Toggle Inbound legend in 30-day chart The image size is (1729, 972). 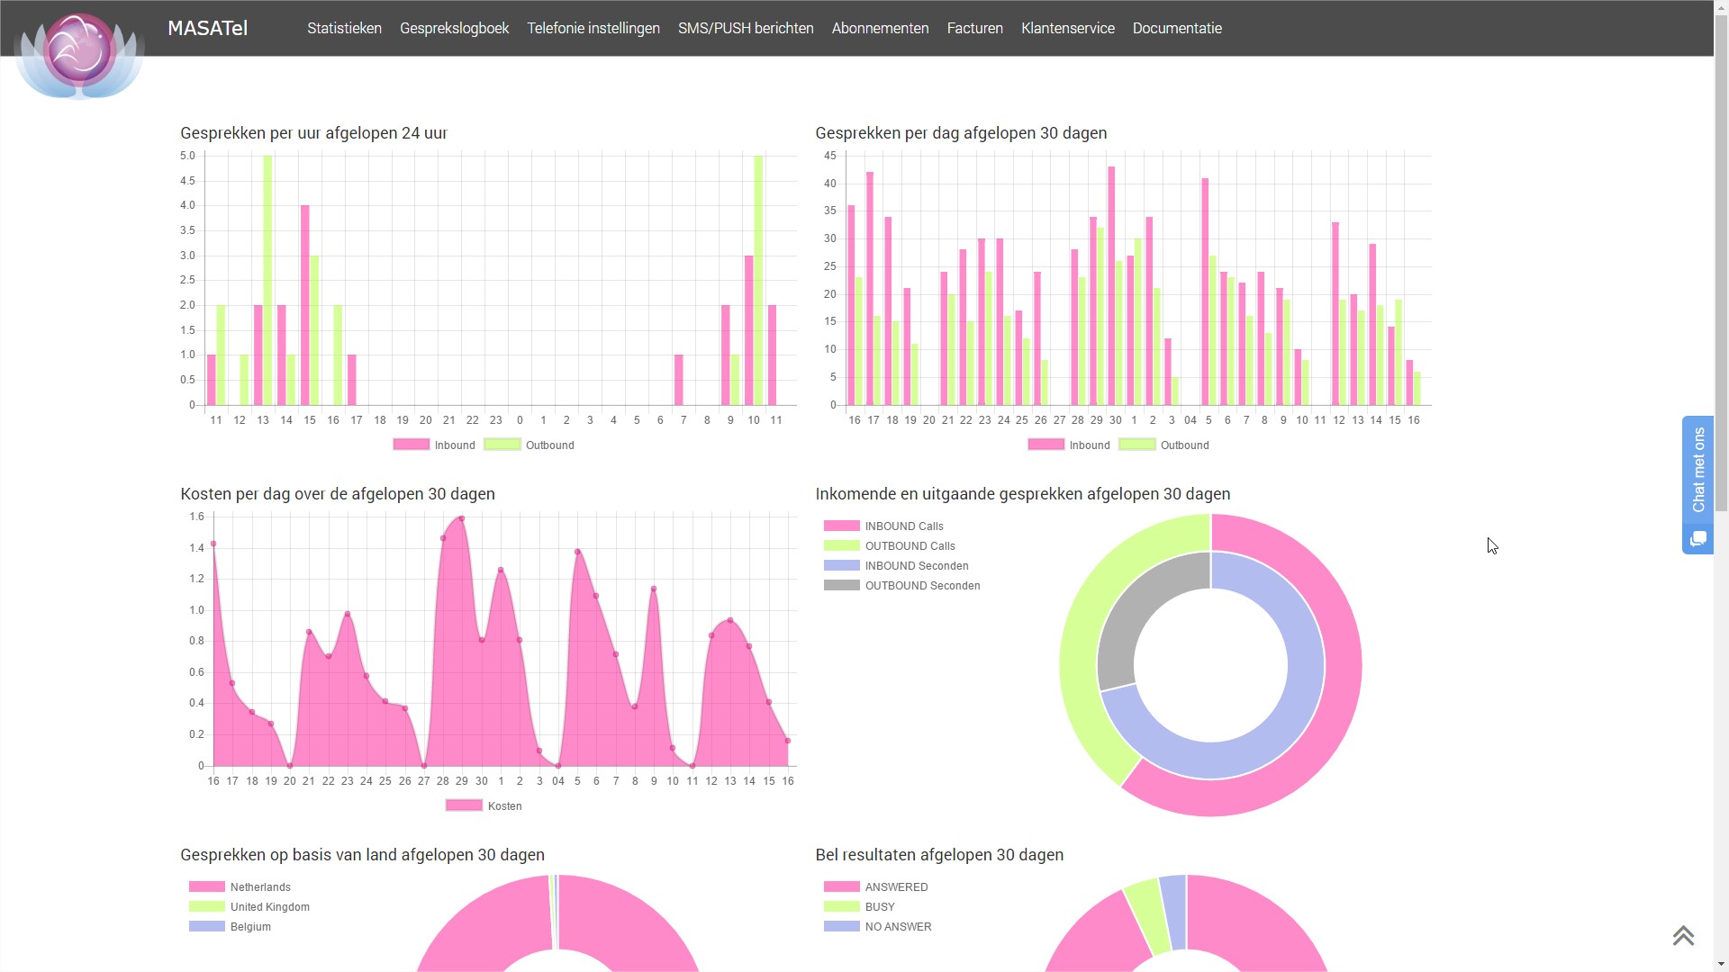point(1069,445)
